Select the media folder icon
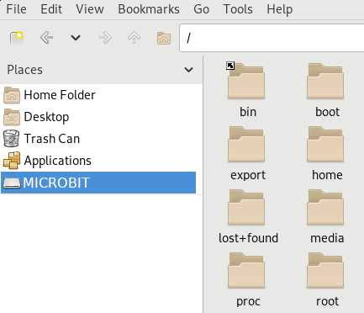The image size is (364, 313). [x=325, y=207]
